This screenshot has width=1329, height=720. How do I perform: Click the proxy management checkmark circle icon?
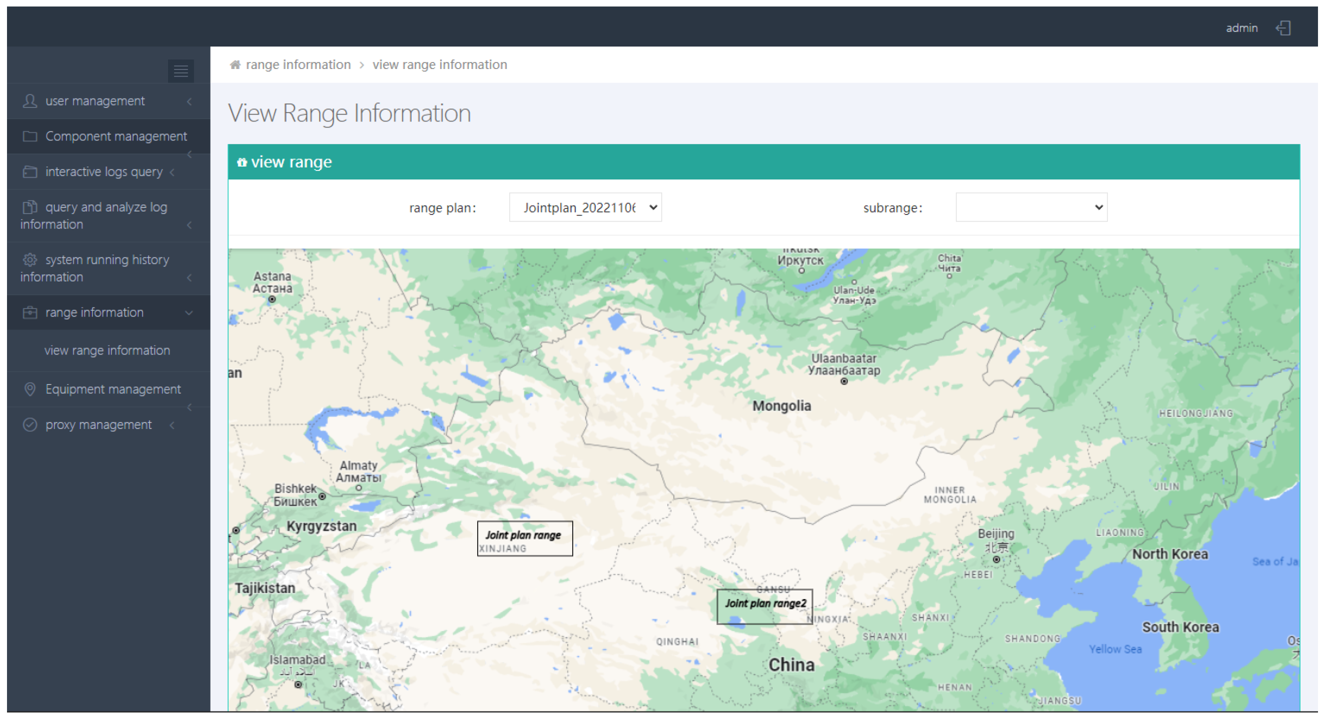tap(30, 425)
